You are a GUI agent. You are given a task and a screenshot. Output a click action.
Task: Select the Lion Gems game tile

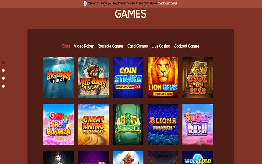163,77
